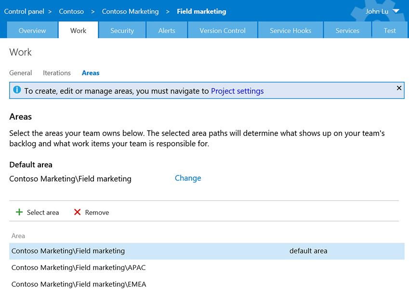This screenshot has height=294, width=409.
Task: Switch to the Iterations sub-tab
Action: (x=57, y=73)
